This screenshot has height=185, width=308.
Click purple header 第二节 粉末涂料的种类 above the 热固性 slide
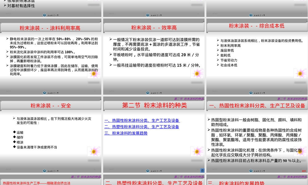coord(292,99)
